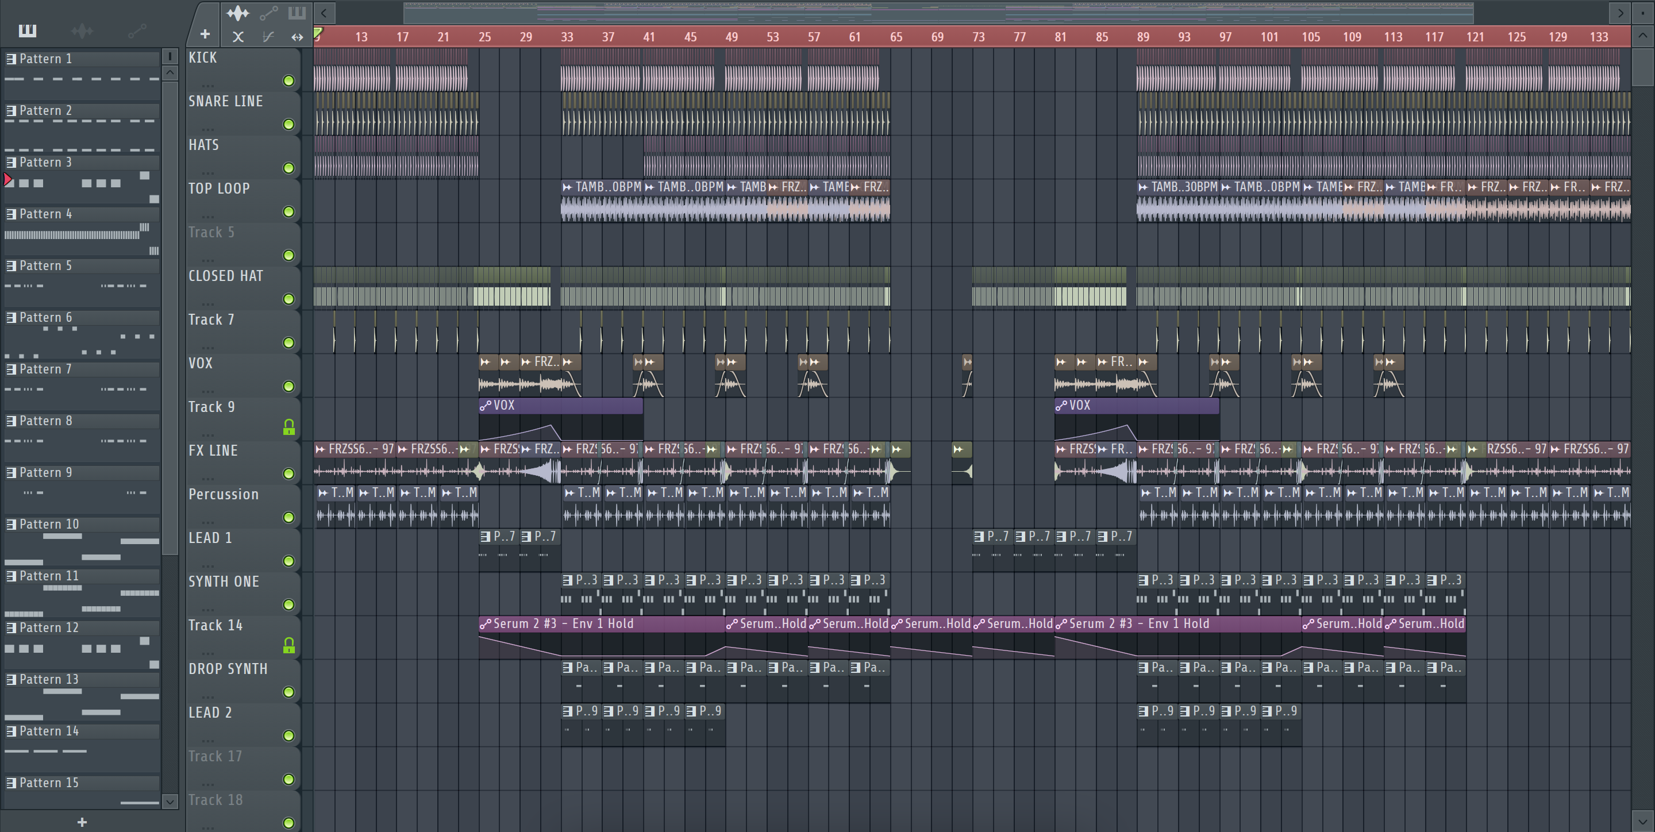Mute the HATS track

click(288, 168)
